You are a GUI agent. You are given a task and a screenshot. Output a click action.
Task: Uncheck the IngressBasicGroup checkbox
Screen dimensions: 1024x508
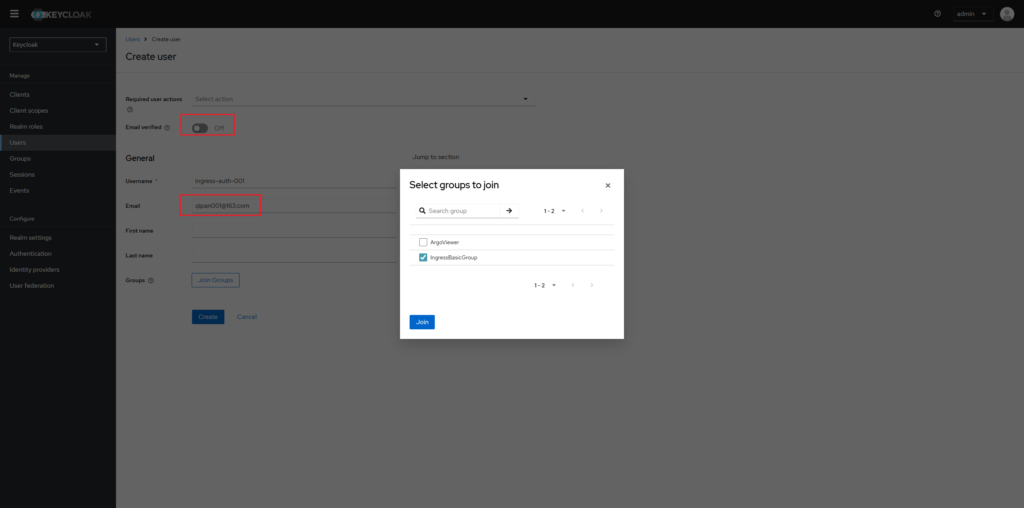click(423, 257)
